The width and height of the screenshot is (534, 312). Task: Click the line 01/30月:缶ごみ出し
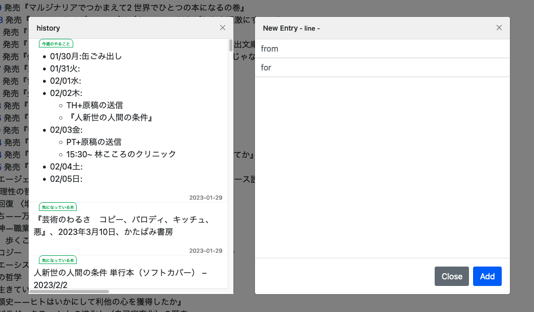click(86, 56)
